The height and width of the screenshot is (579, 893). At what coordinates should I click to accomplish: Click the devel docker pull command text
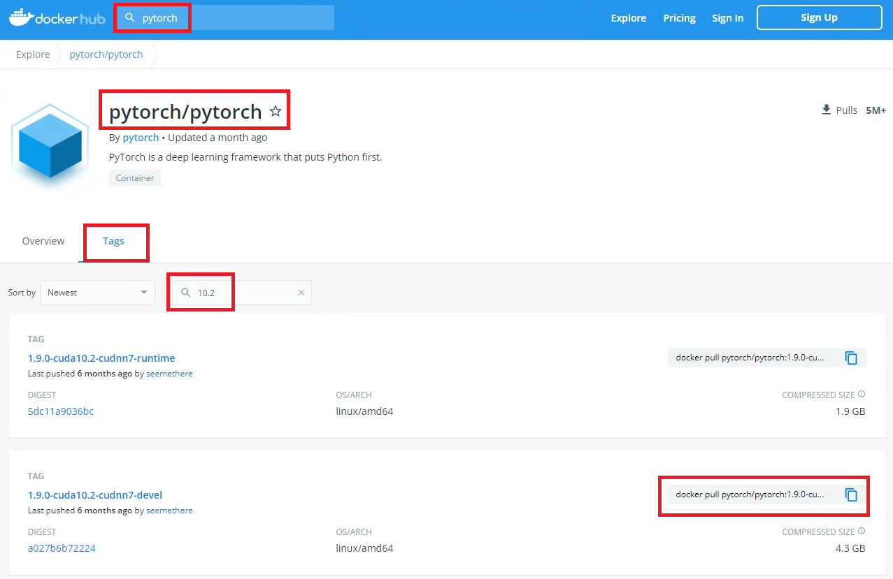click(x=750, y=494)
